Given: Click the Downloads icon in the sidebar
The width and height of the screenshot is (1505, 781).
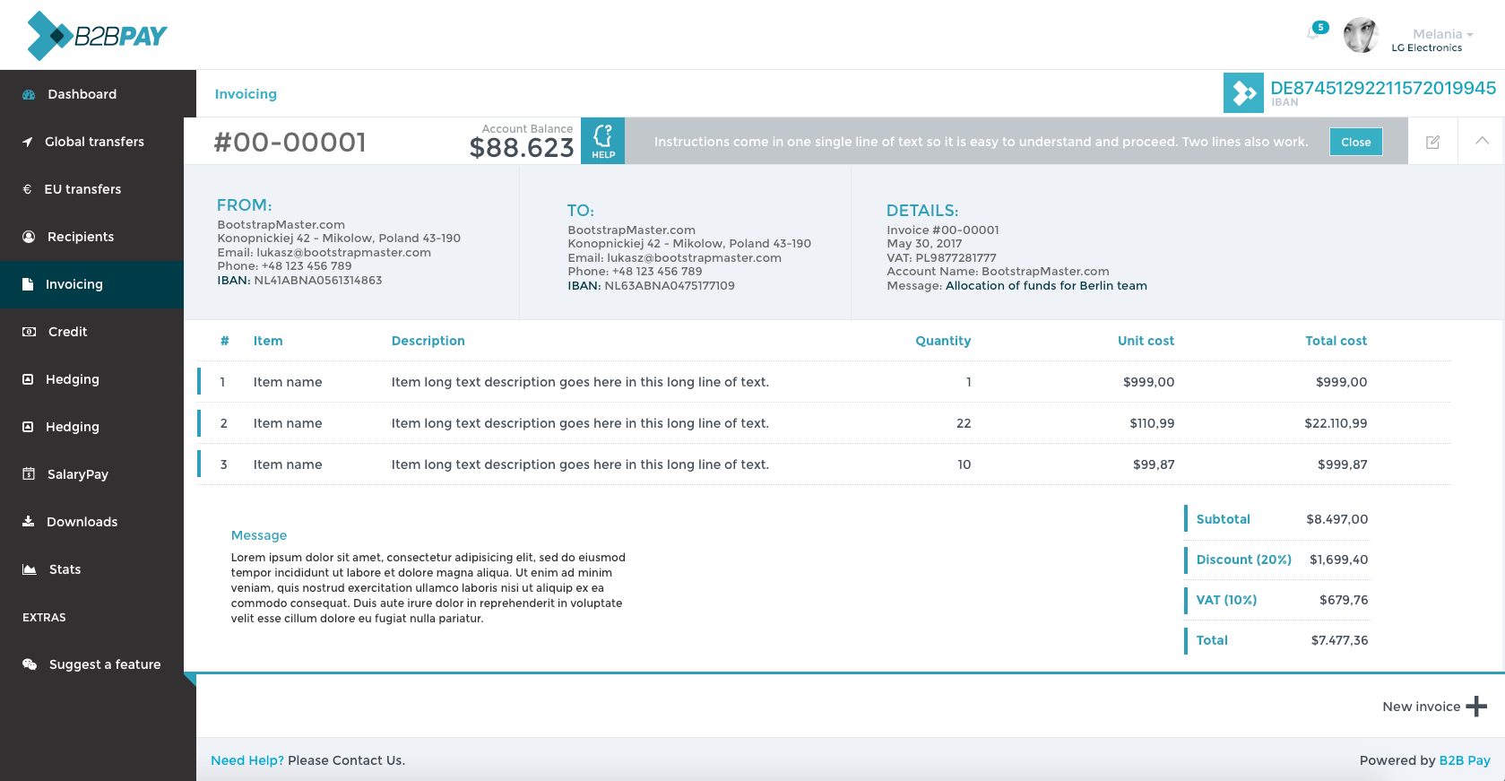Looking at the screenshot, I should (29, 522).
